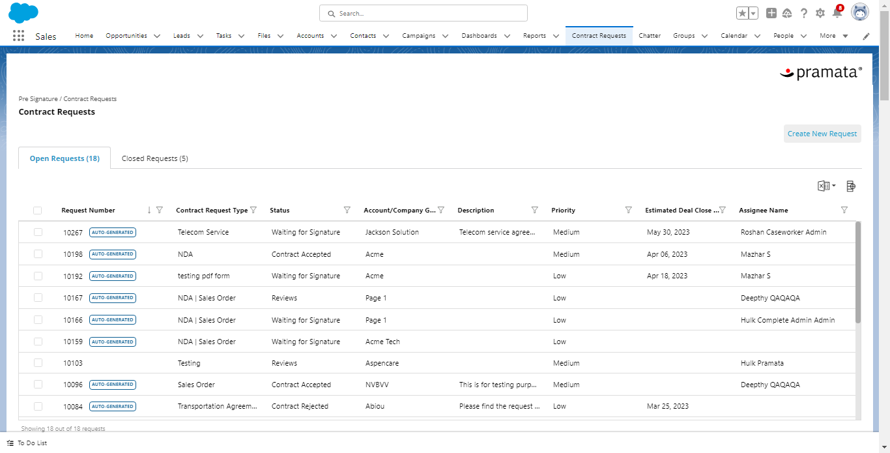Open the Contract Requests nav tab
This screenshot has height=453, width=890.
(x=599, y=36)
